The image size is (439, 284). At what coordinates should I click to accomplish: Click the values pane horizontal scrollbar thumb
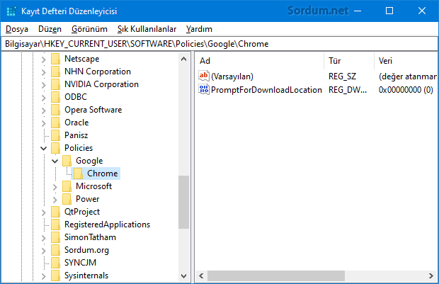tap(275, 276)
